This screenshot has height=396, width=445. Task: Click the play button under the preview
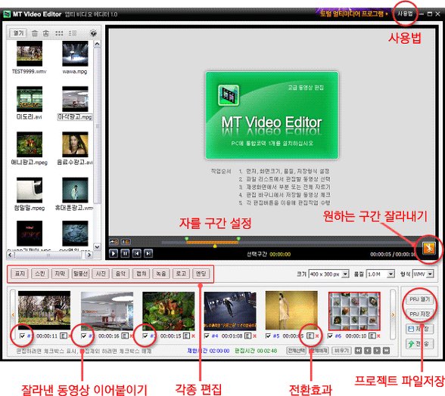click(114, 253)
